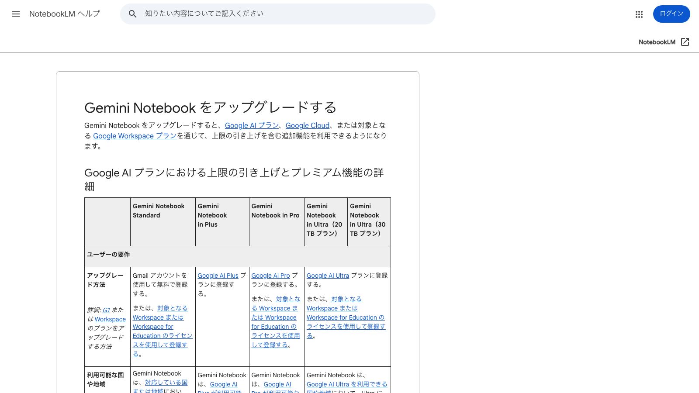Viewport: 699px width, 393px height.
Task: Open Standard column's 対象となる Workspace license link
Action: click(x=163, y=331)
